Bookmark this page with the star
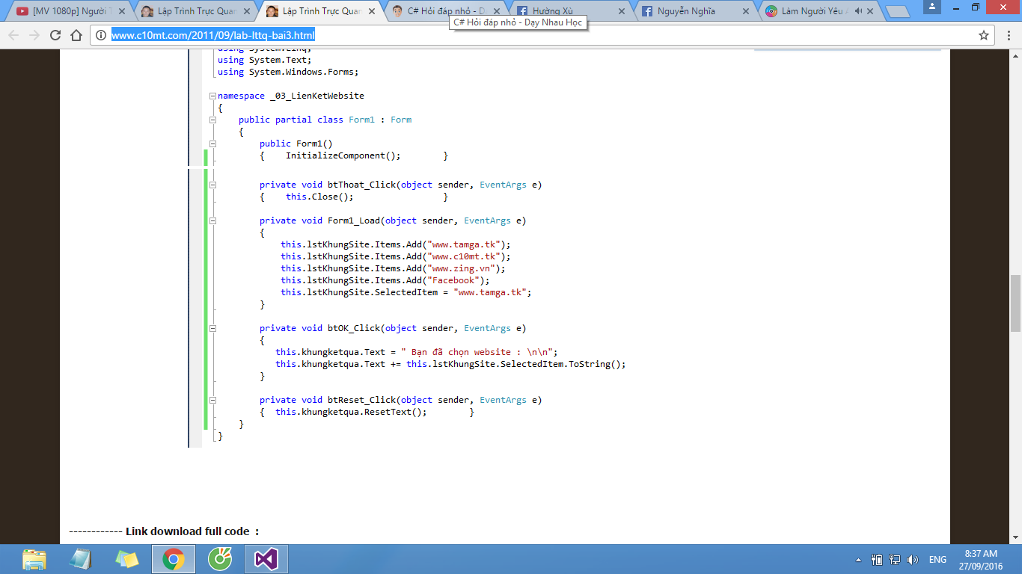Viewport: 1022px width, 574px height. 984,35
